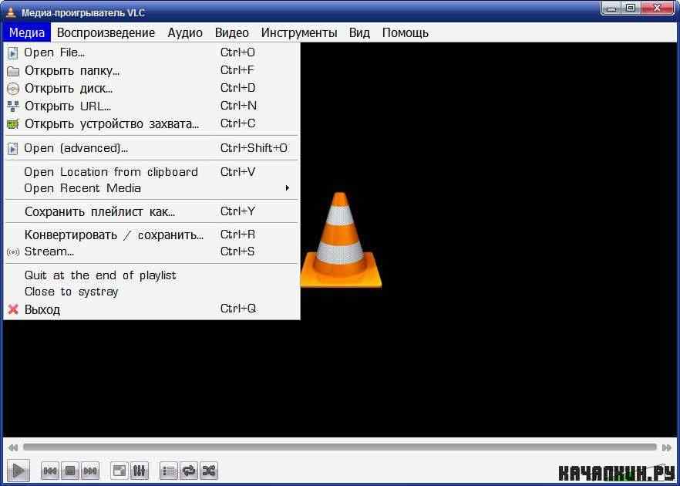Screen dimensions: 680x486
Task: Open the Медиа menu
Action: (27, 33)
